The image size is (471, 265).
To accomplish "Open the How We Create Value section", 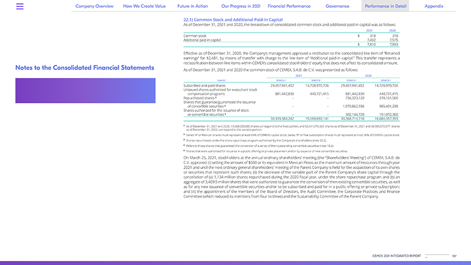I will (x=145, y=6).
